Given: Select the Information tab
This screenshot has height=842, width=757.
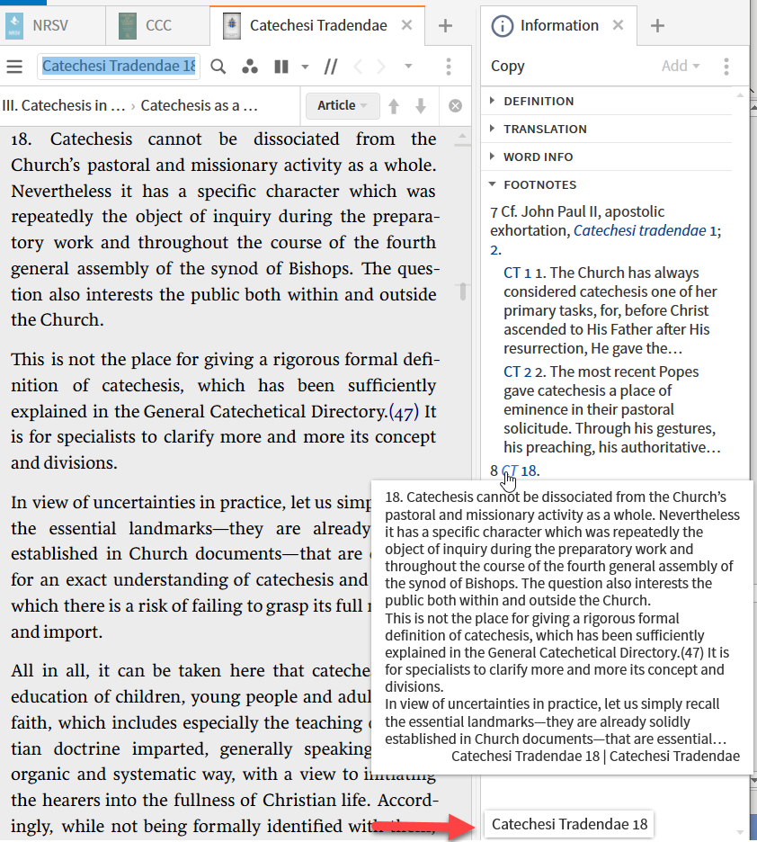Looking at the screenshot, I should pyautogui.click(x=559, y=25).
